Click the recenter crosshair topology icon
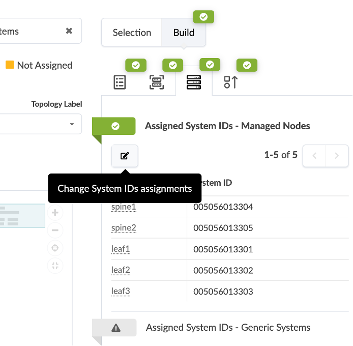The height and width of the screenshot is (346, 353). pos(55,248)
